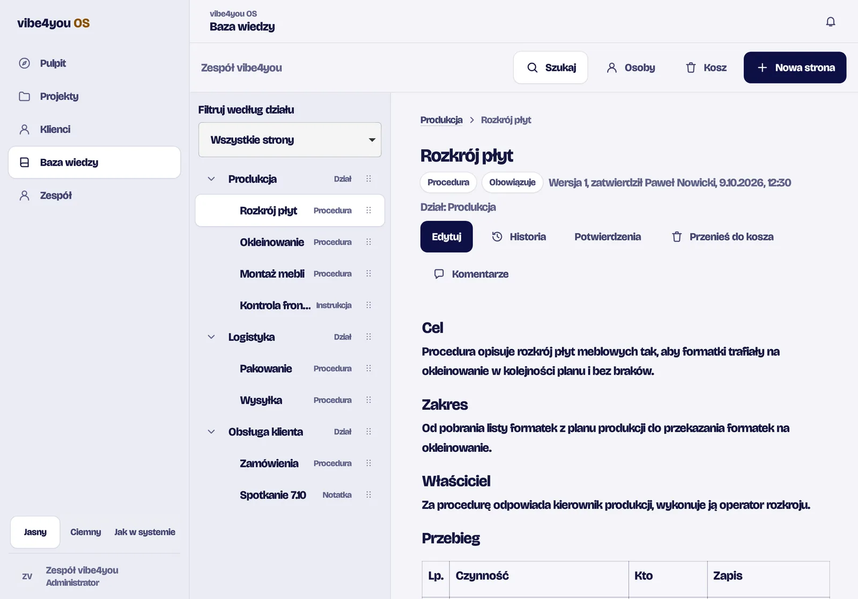858x599 pixels.
Task: Open the Spotkanie 7.10 note
Action: 290,495
